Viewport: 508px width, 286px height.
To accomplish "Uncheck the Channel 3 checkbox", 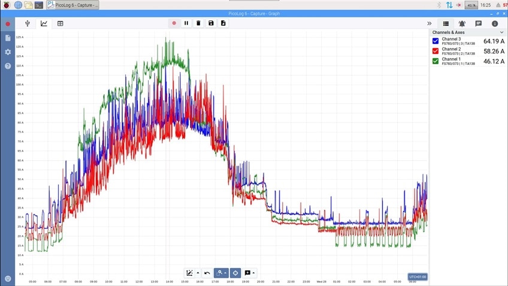I will point(436,41).
